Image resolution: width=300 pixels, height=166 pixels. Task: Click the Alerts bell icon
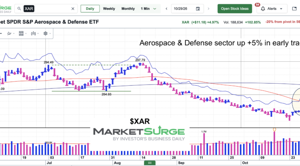click(263, 9)
